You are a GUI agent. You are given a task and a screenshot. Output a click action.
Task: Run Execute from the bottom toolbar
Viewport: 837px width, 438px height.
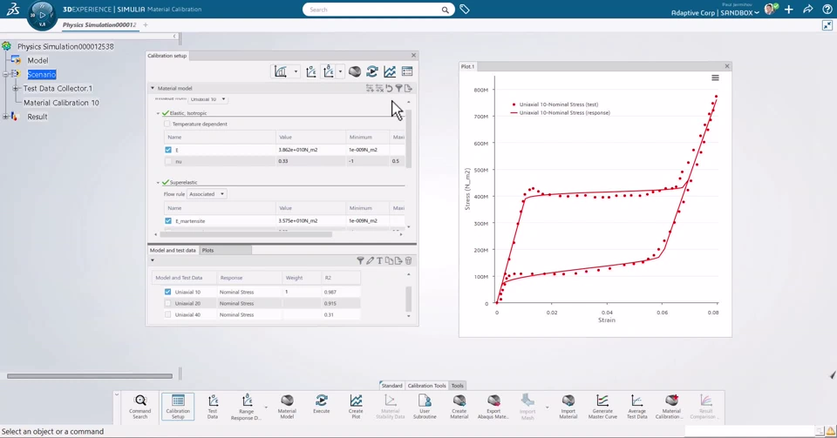(322, 404)
